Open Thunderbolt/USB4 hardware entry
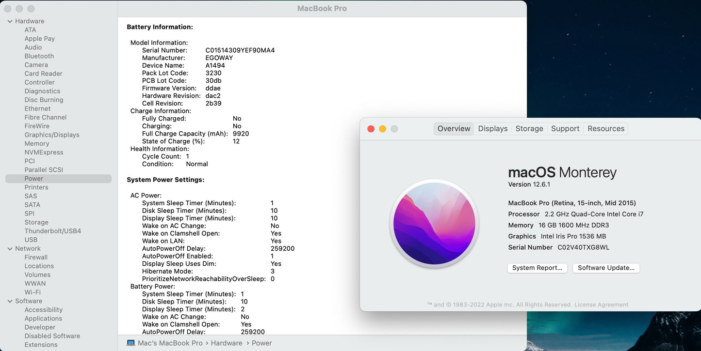The width and height of the screenshot is (701, 351). [53, 231]
